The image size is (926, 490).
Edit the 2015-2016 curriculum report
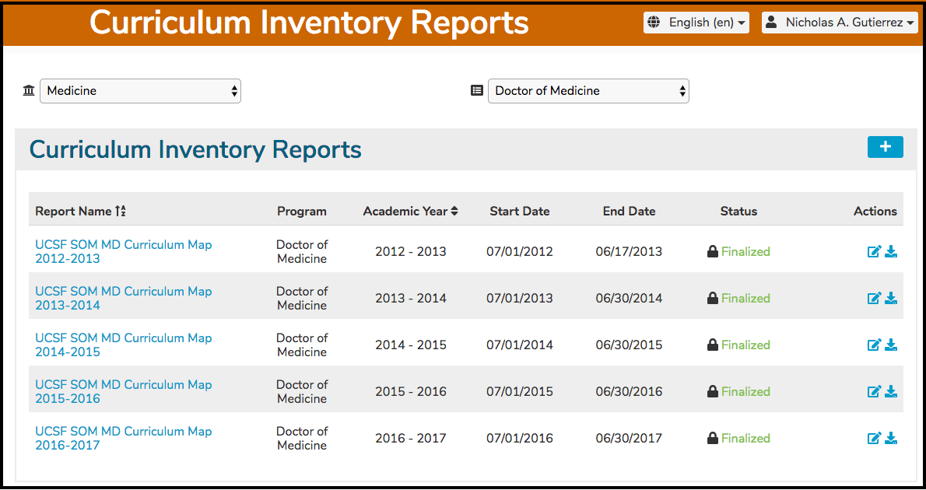(x=874, y=392)
